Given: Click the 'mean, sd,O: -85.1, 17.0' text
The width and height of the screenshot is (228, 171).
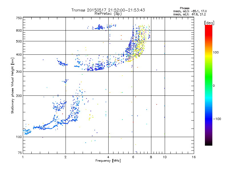Looking at the screenshot, I should tap(190, 11).
